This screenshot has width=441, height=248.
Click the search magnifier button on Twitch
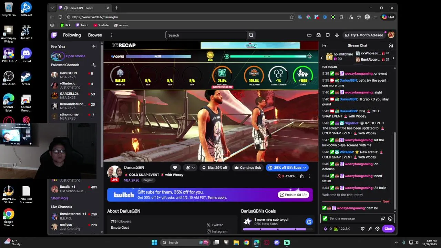click(x=251, y=35)
